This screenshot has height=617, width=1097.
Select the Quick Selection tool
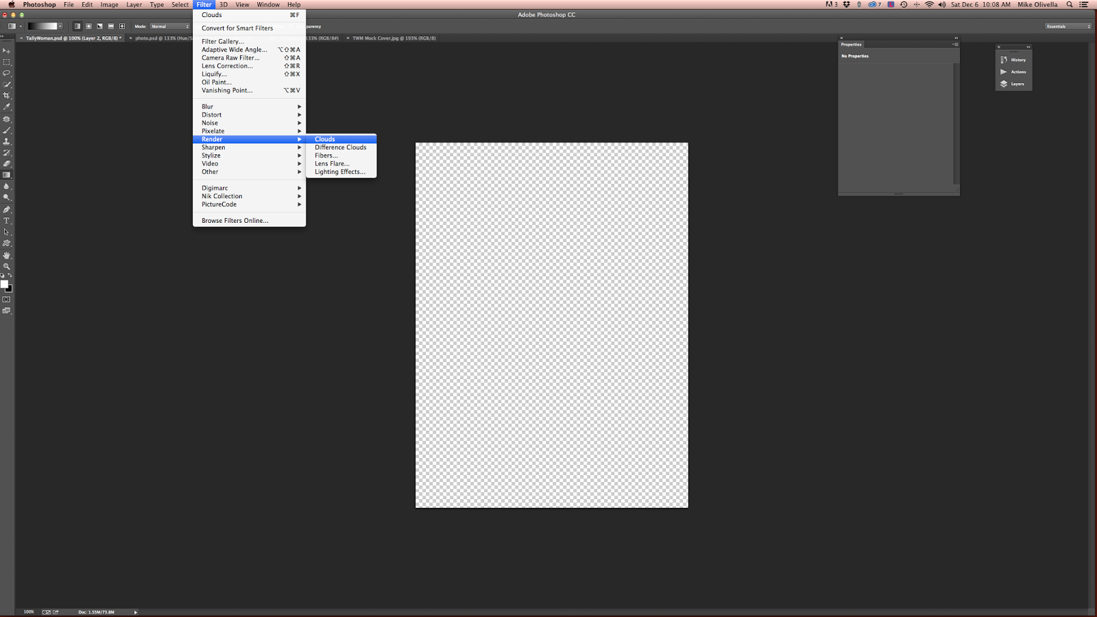pos(7,84)
